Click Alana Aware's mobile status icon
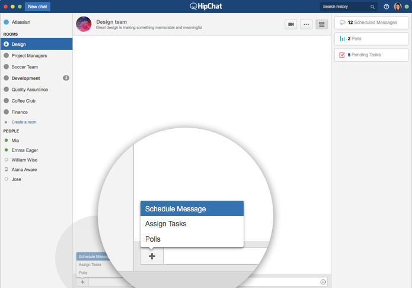The height and width of the screenshot is (288, 412). coord(6,170)
